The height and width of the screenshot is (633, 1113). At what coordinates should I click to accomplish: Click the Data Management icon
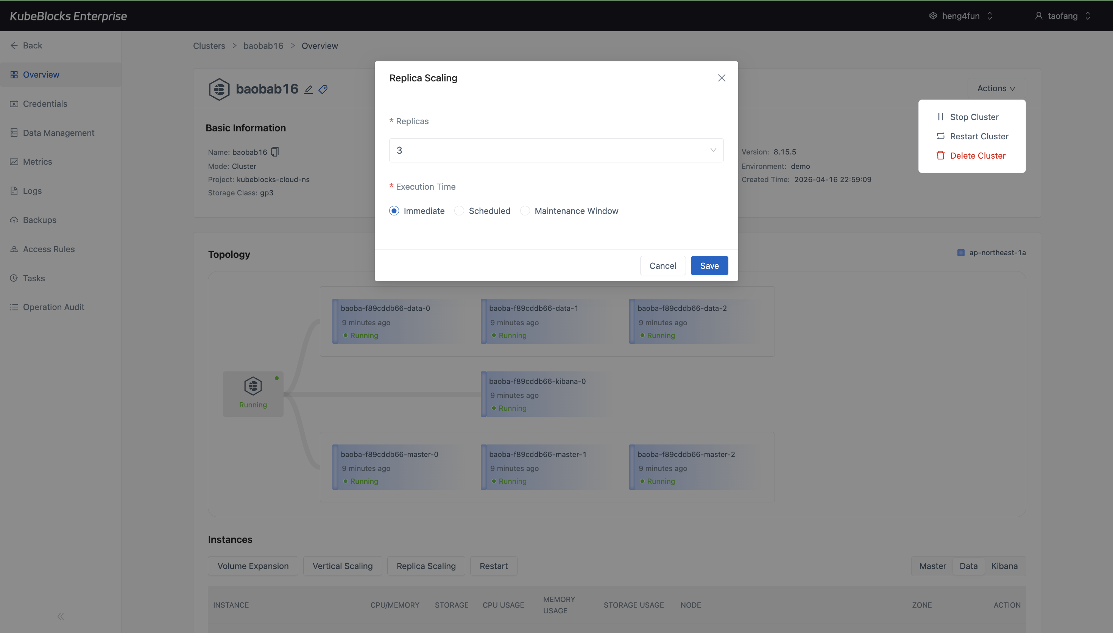pos(14,133)
